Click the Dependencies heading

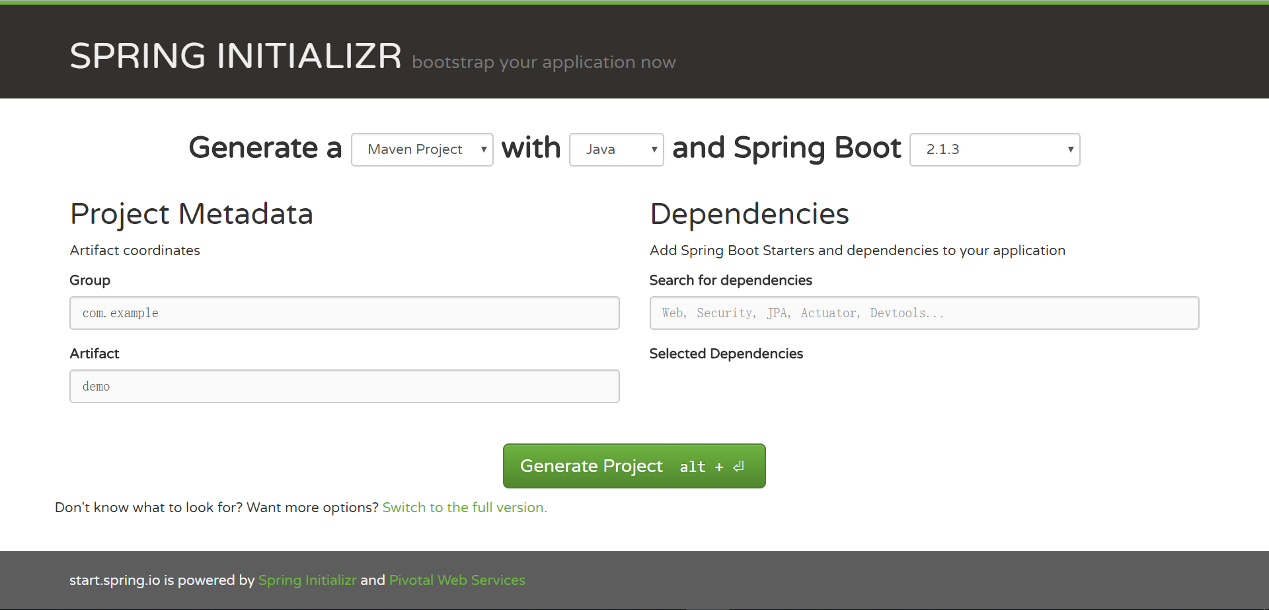coord(750,214)
